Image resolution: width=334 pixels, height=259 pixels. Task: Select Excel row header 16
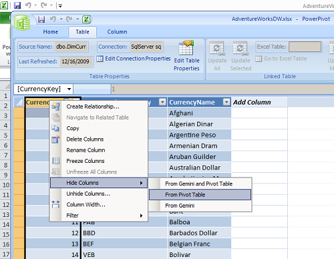point(5,244)
